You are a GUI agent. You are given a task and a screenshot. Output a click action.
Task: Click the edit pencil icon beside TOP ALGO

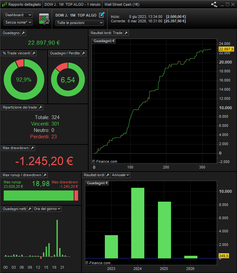[x=102, y=15]
